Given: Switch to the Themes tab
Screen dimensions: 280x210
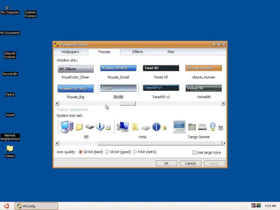Looking at the screenshot, I should tap(104, 52).
